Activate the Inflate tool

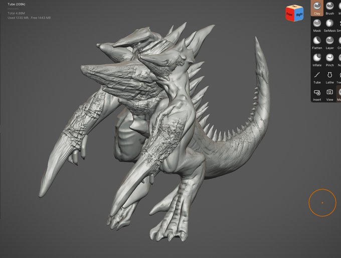317,60
